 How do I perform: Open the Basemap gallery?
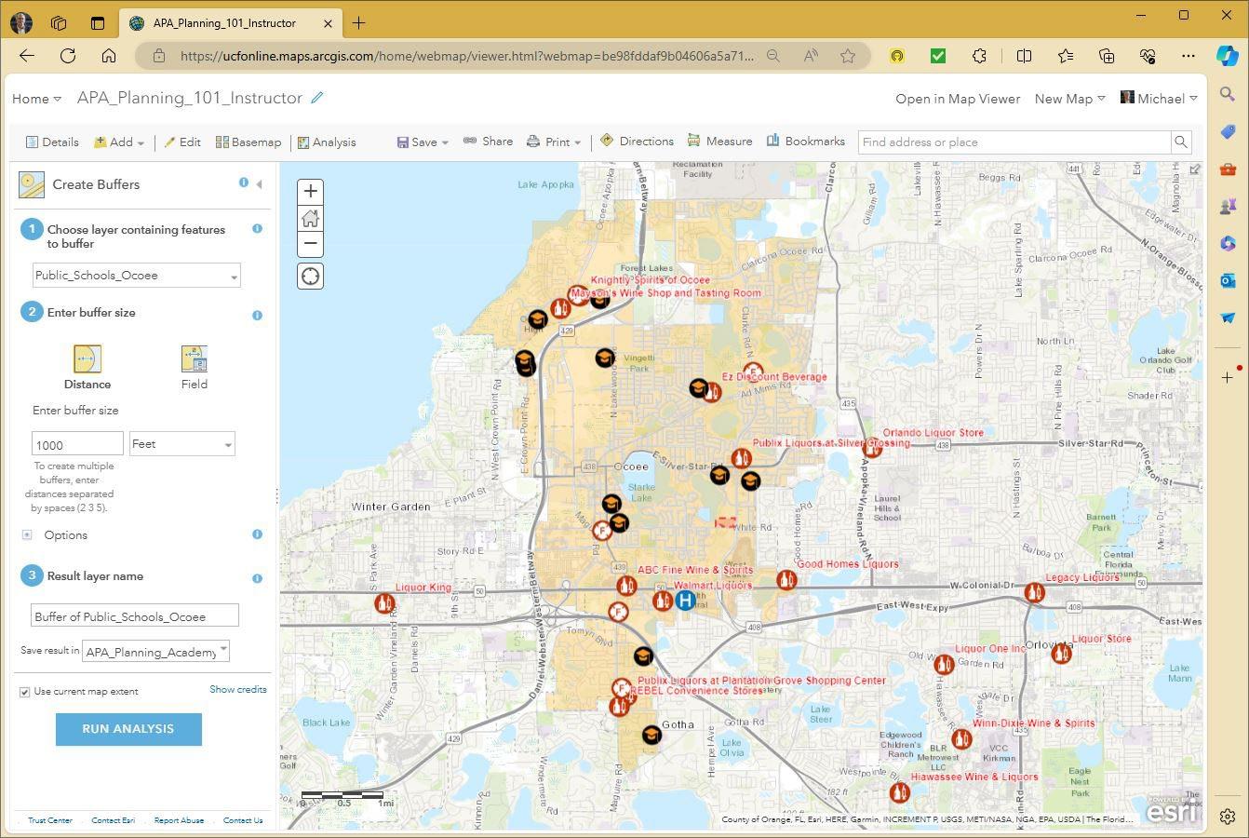(248, 142)
